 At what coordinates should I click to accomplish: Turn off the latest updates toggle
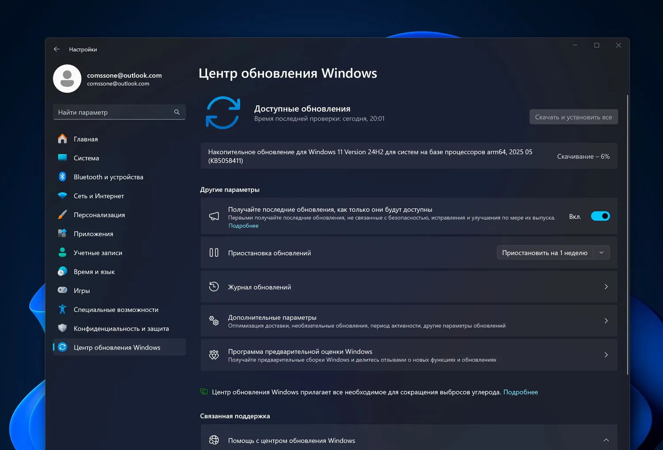(x=600, y=216)
